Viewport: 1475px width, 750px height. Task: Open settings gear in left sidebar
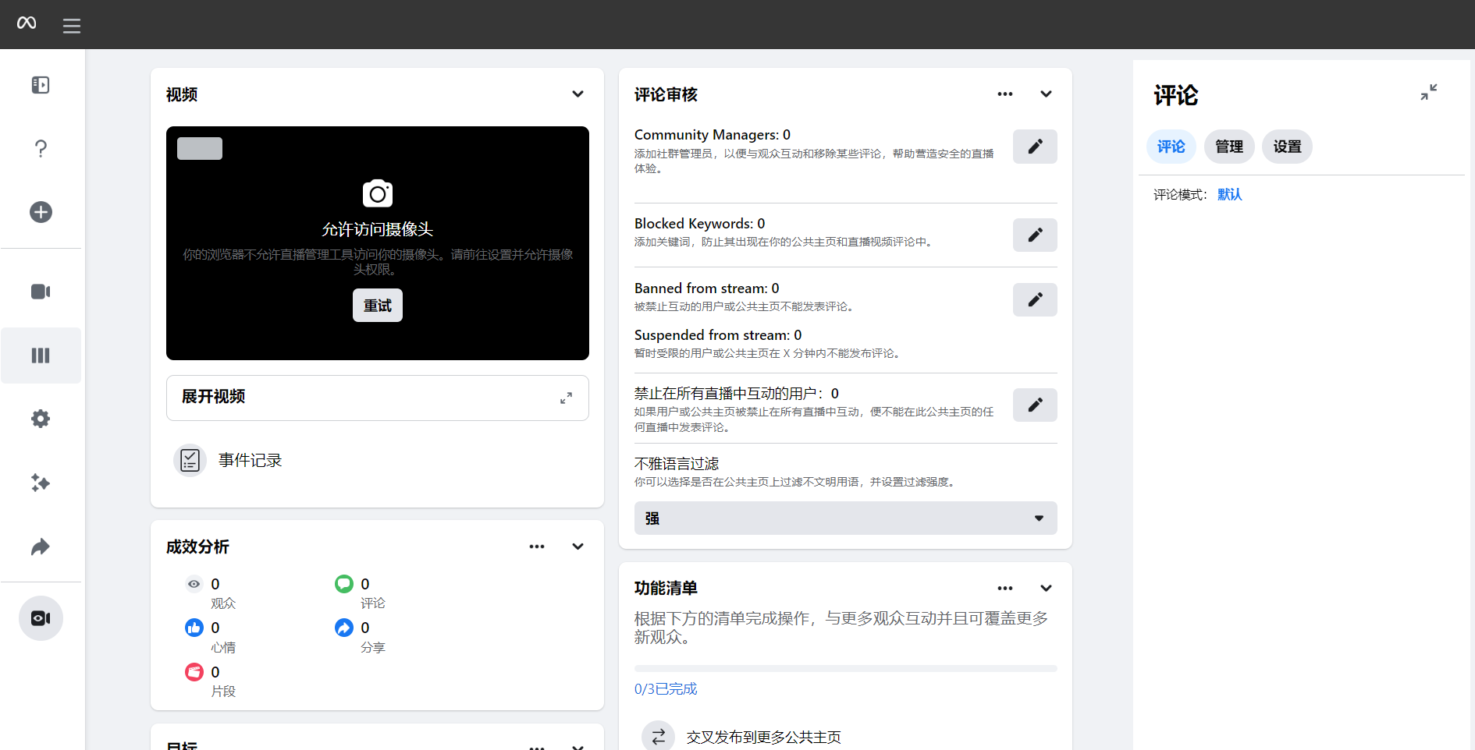41,419
